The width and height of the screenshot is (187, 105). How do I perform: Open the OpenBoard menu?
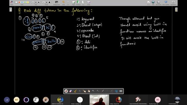tap(173, 2)
